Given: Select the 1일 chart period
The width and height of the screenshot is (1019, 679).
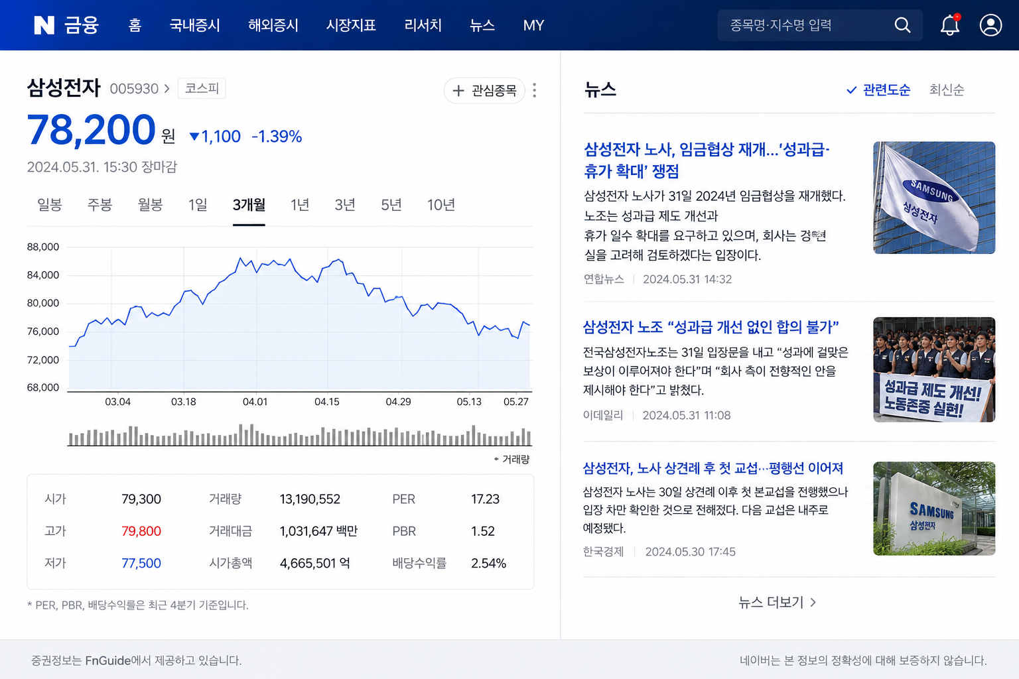Looking at the screenshot, I should 198,205.
